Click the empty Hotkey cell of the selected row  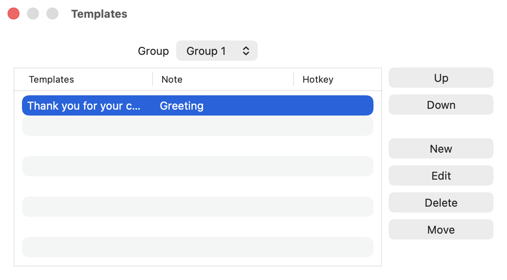[333, 105]
